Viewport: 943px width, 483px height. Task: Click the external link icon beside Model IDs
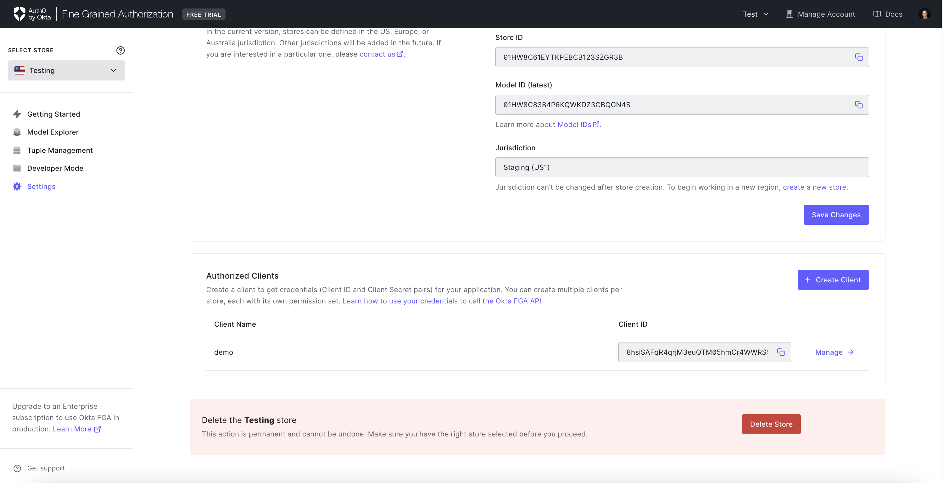(x=596, y=125)
